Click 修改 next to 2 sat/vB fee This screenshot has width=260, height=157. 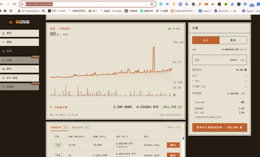click(x=243, y=93)
